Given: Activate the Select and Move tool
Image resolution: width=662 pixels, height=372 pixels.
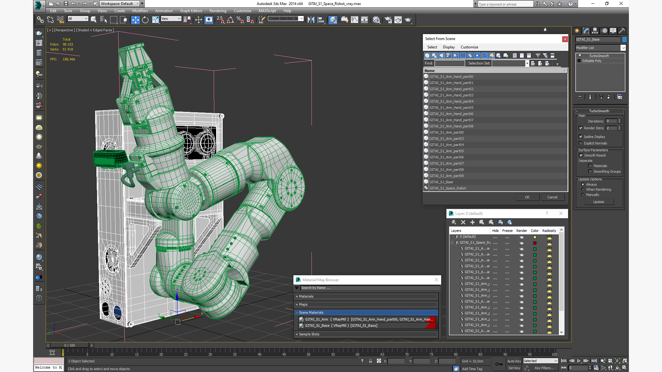Looking at the screenshot, I should (x=135, y=20).
